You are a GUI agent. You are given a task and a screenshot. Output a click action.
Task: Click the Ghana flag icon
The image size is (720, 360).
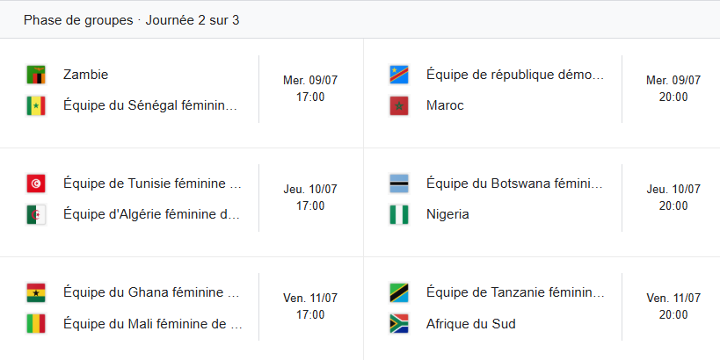(36, 293)
